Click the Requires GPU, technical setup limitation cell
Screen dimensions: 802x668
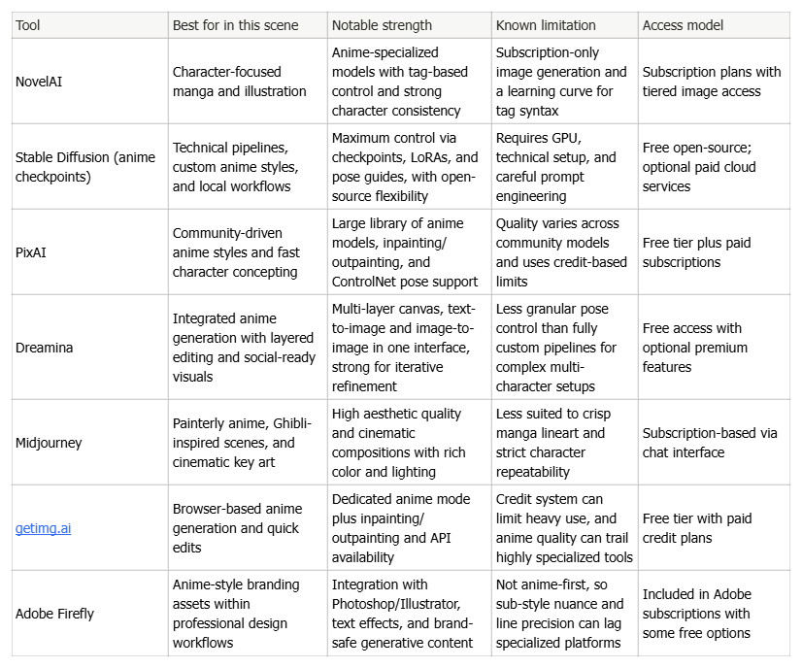(565, 167)
